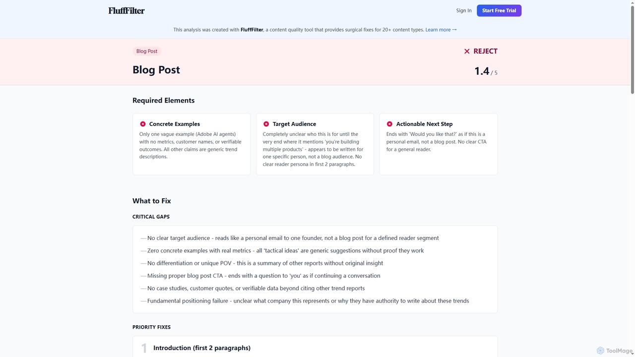Click the 1.4 score value

(482, 71)
